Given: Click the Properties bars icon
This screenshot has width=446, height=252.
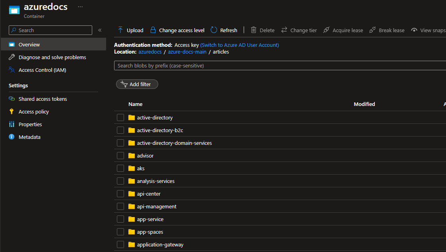Looking at the screenshot, I should pyautogui.click(x=12, y=124).
